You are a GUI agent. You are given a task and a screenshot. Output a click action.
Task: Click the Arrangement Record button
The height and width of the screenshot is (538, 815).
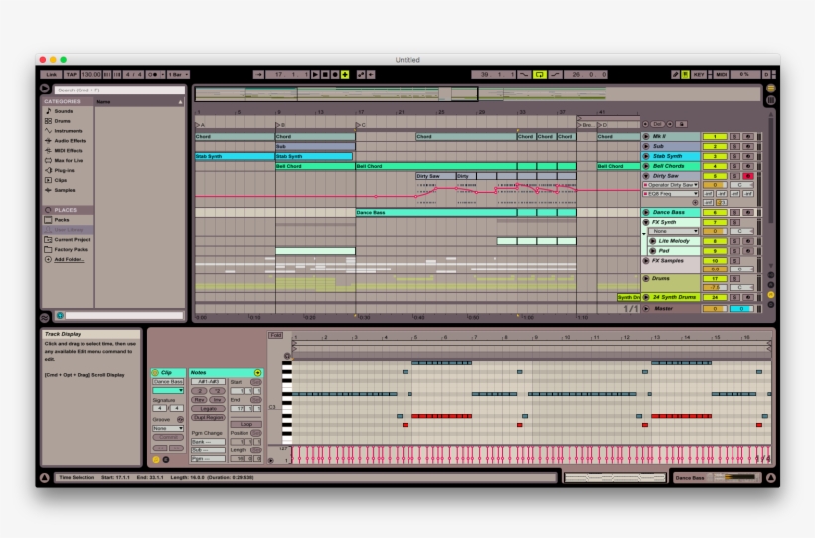point(335,75)
